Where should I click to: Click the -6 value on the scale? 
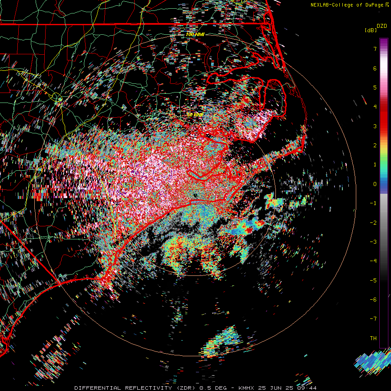coord(373,300)
